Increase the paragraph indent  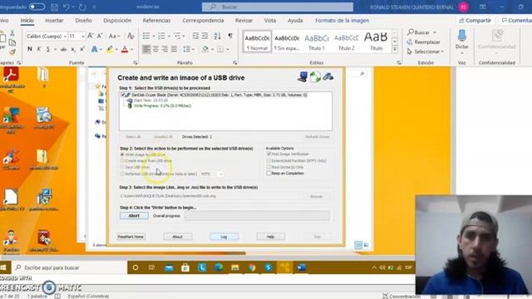[x=205, y=36]
